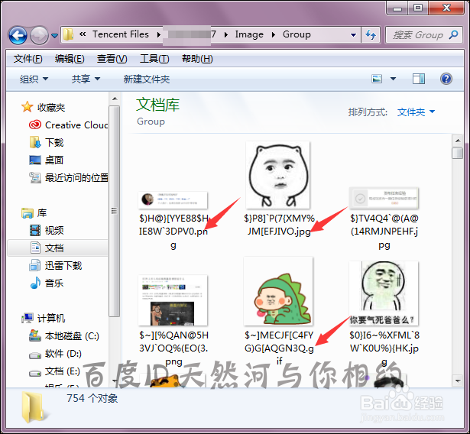
Task: Toggle the preview pane icon
Action: coord(419,79)
